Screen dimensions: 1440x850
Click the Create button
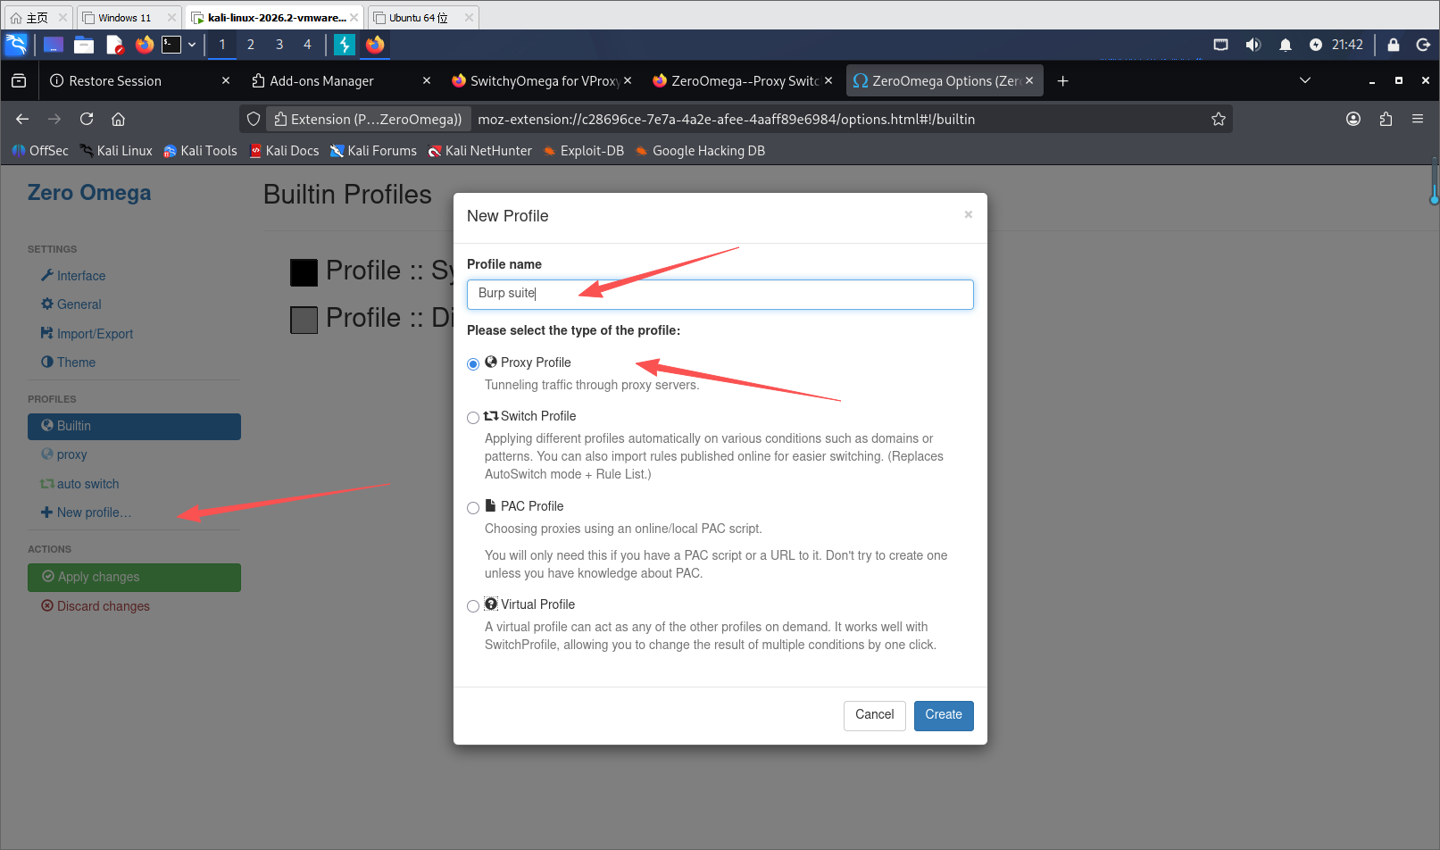coord(944,715)
